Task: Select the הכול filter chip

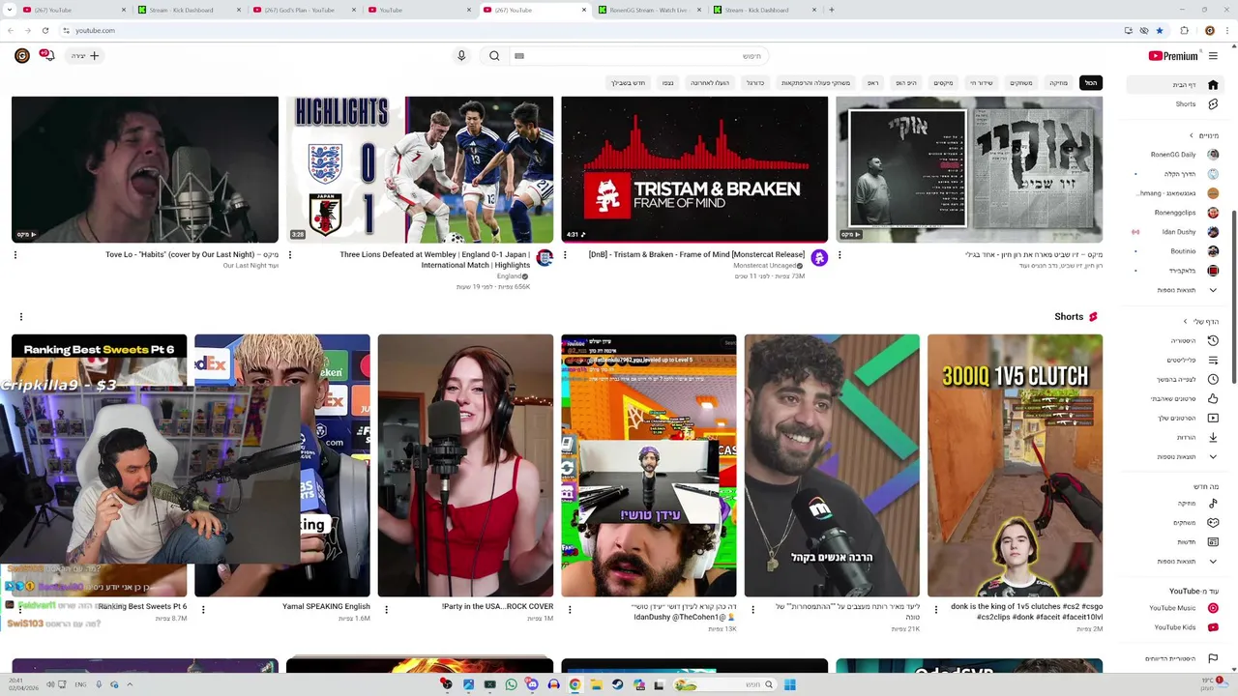Action: (1091, 83)
